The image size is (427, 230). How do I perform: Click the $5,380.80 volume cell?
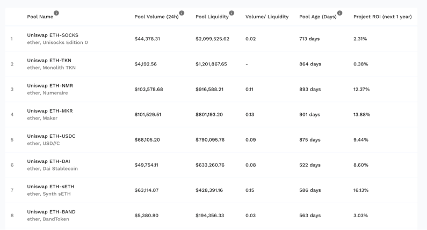146,216
